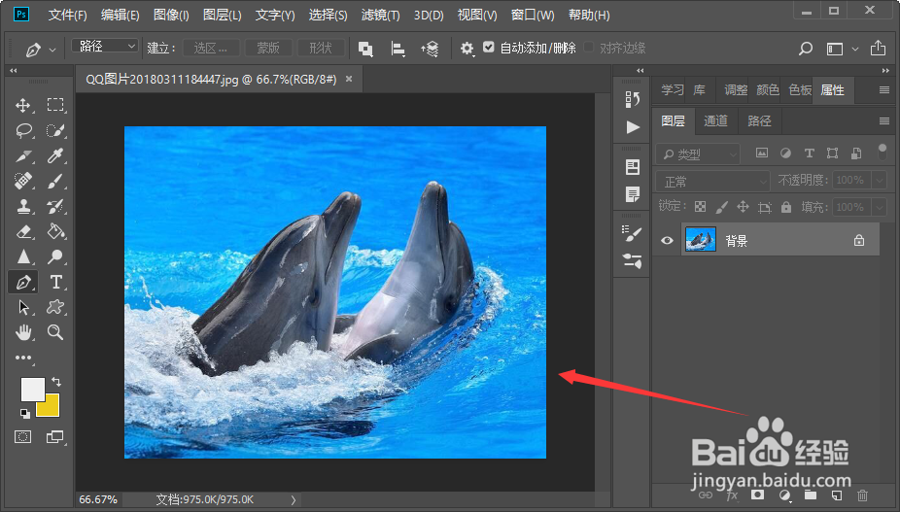Open the Layers panel flyout menu

[883, 120]
